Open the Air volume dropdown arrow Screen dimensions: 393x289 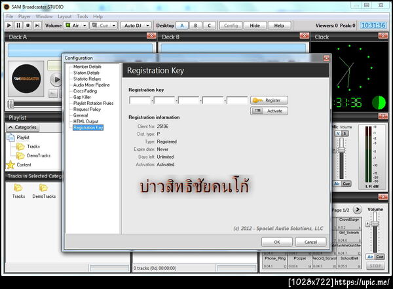point(84,26)
